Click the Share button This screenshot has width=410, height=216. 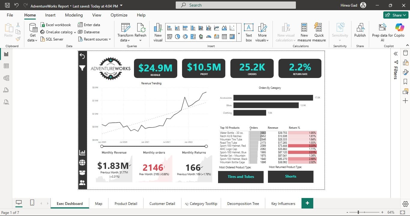pyautogui.click(x=395, y=15)
